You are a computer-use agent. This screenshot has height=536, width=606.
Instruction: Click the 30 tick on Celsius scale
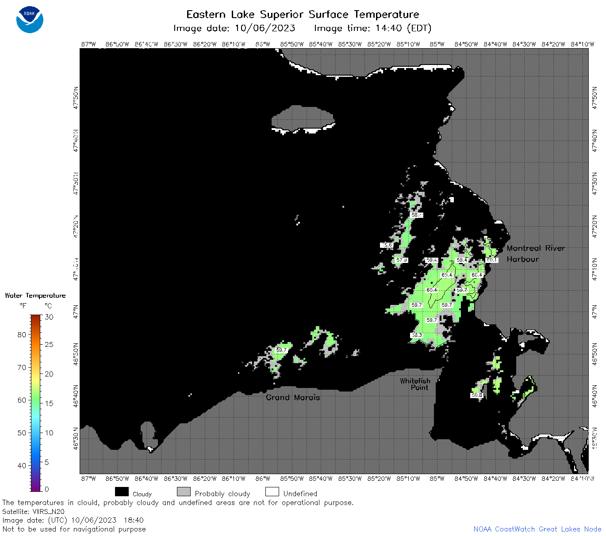click(49, 317)
